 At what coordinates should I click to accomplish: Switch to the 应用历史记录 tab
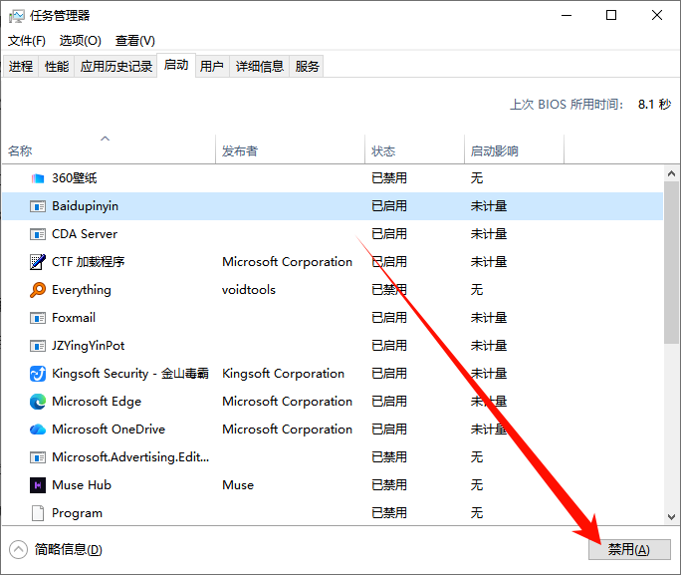pos(115,67)
